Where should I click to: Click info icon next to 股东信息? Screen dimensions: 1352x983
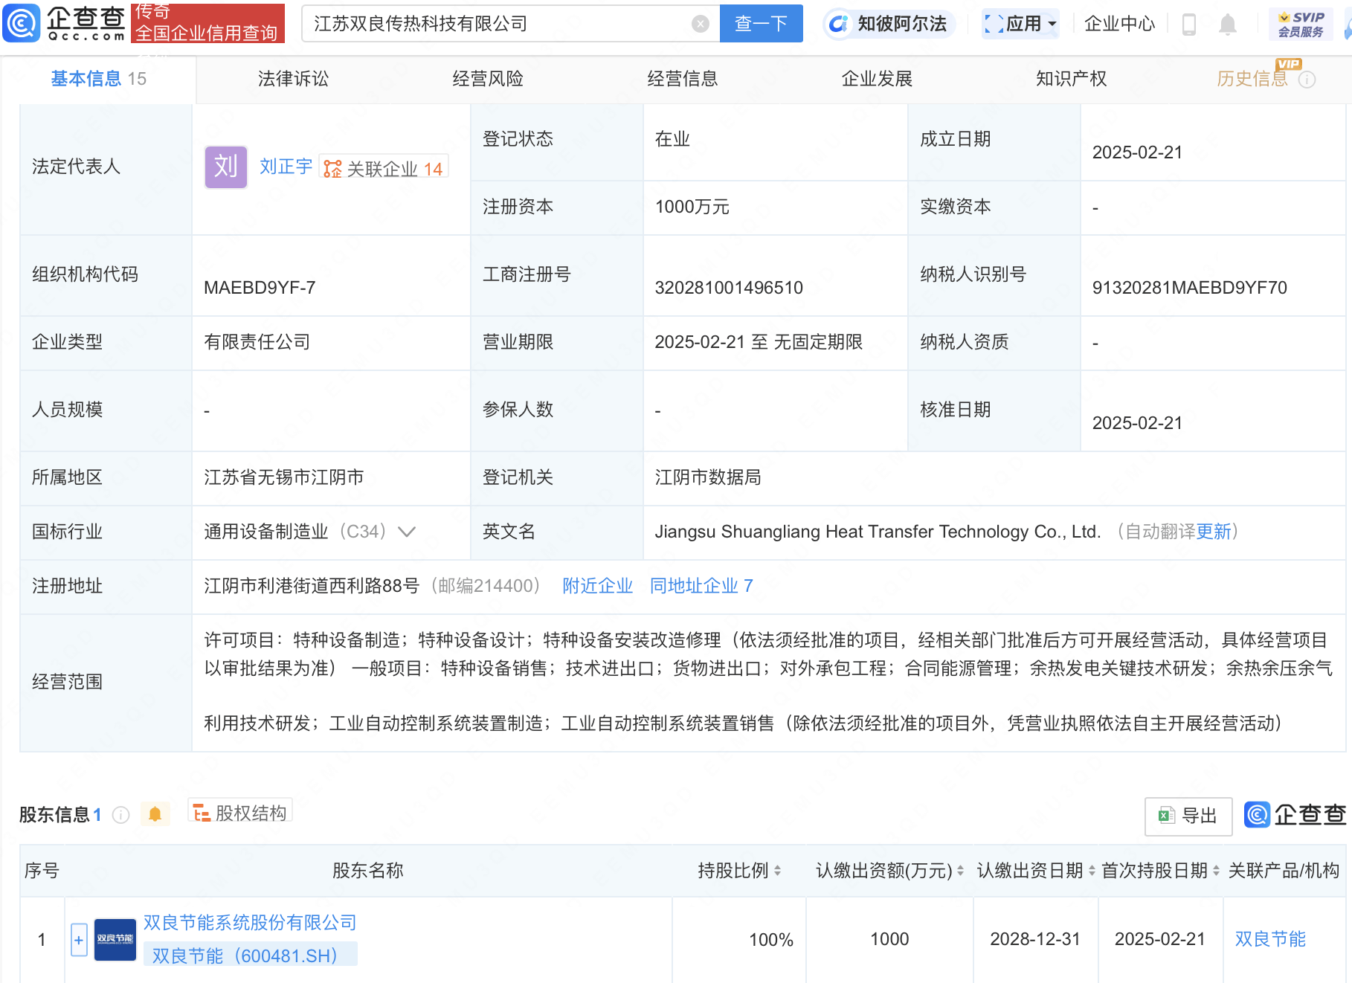(x=120, y=815)
